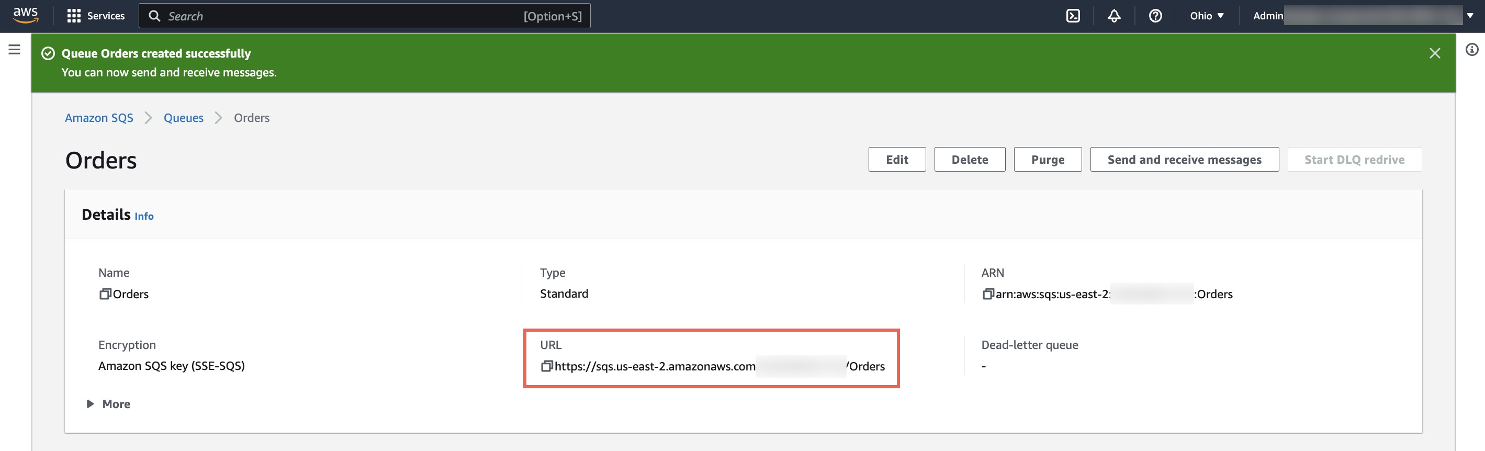Click the Encryption label
The width and height of the screenshot is (1485, 451).
pyautogui.click(x=127, y=345)
